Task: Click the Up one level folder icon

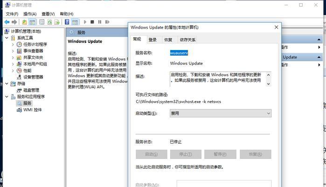Action: coord(25,22)
